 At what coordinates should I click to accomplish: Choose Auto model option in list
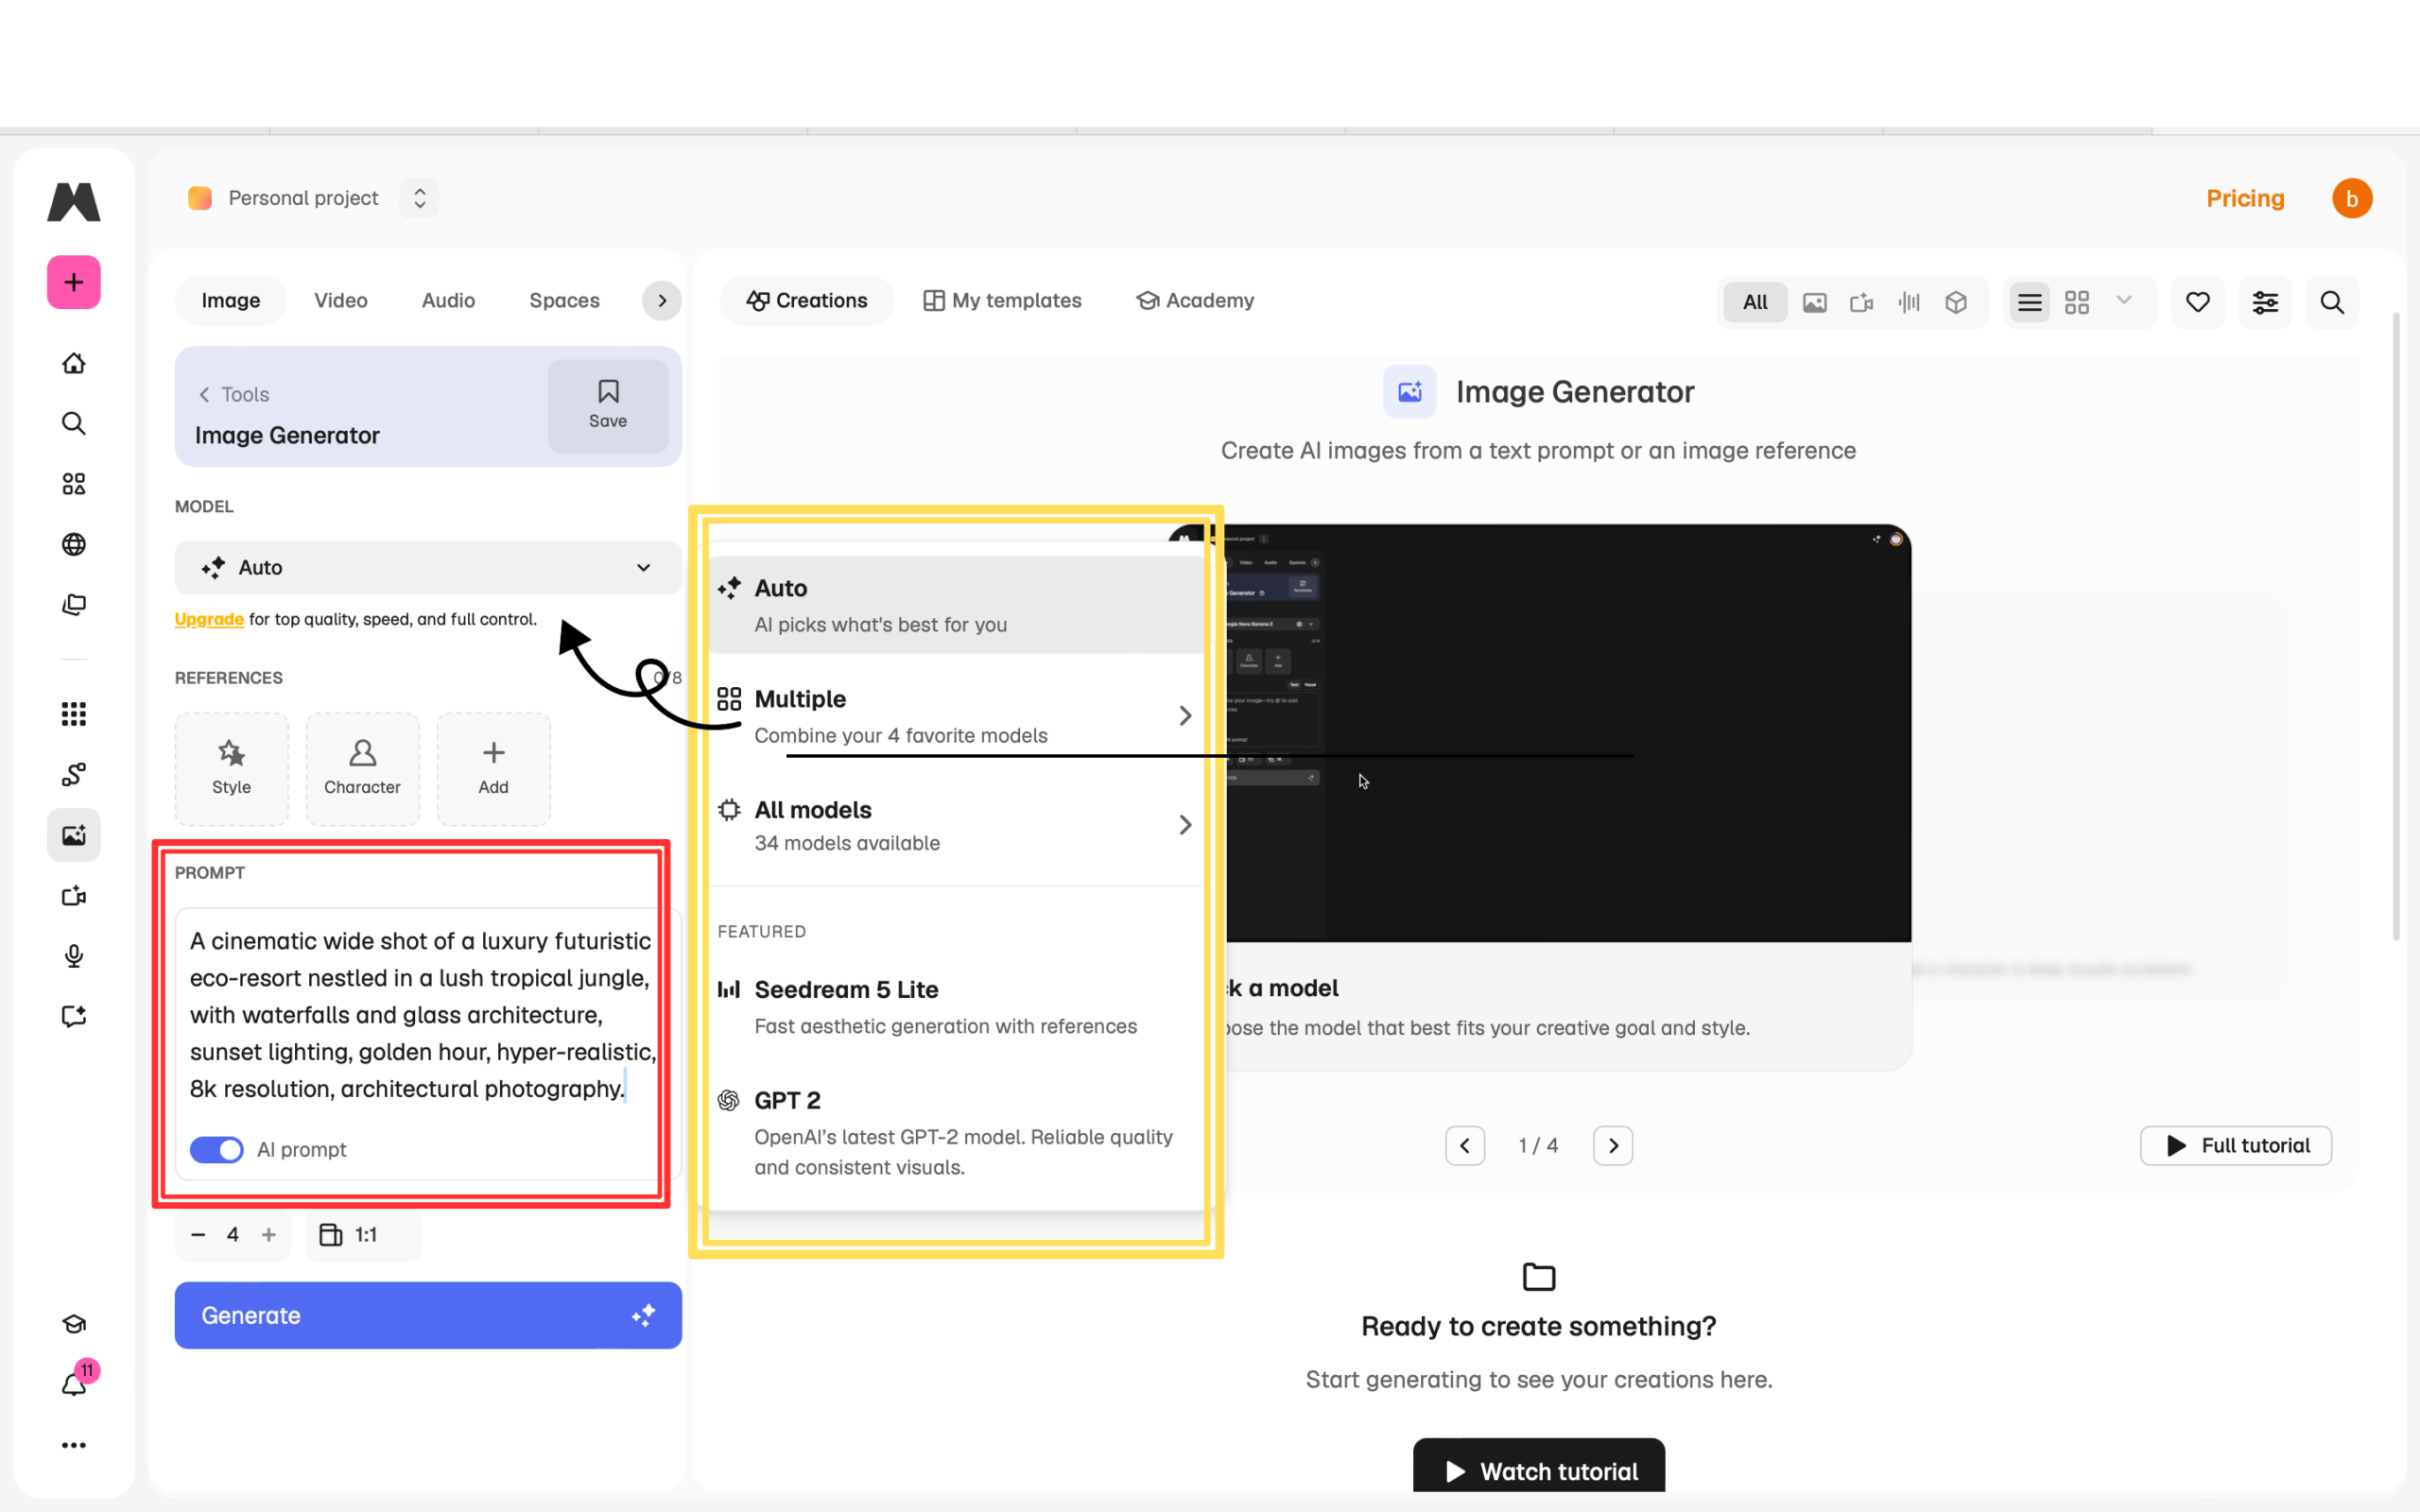click(x=956, y=605)
